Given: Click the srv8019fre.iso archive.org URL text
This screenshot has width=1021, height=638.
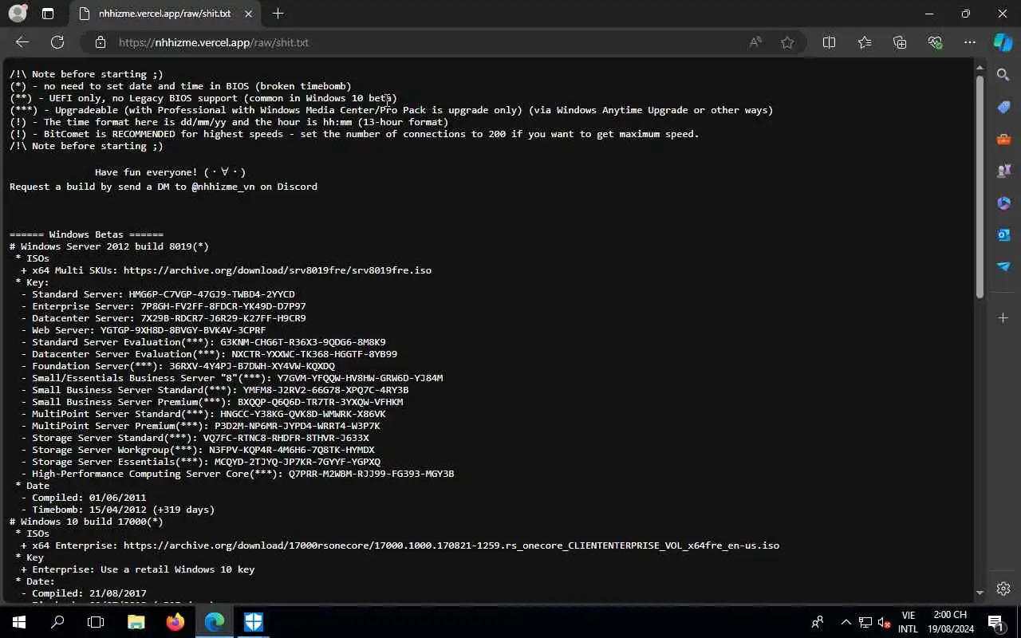Looking at the screenshot, I should pyautogui.click(x=278, y=270).
